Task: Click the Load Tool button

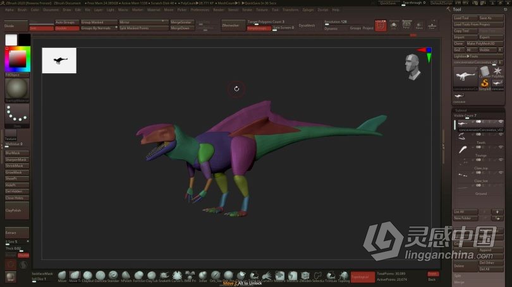Action: [465, 18]
